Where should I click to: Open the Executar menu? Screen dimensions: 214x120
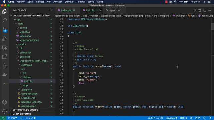69,2
